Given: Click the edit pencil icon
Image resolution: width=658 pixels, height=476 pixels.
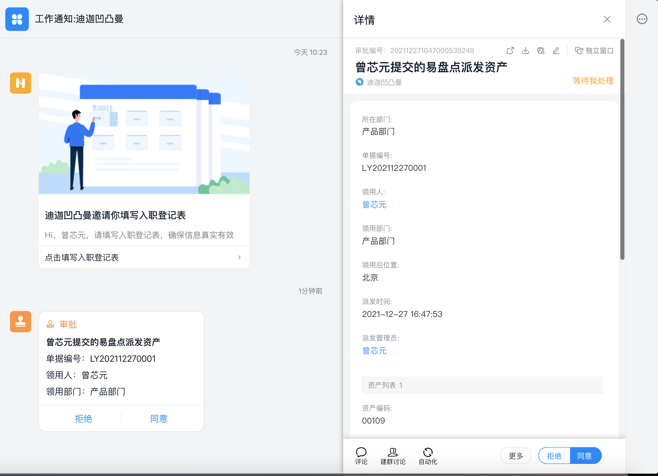Looking at the screenshot, I should 556,51.
